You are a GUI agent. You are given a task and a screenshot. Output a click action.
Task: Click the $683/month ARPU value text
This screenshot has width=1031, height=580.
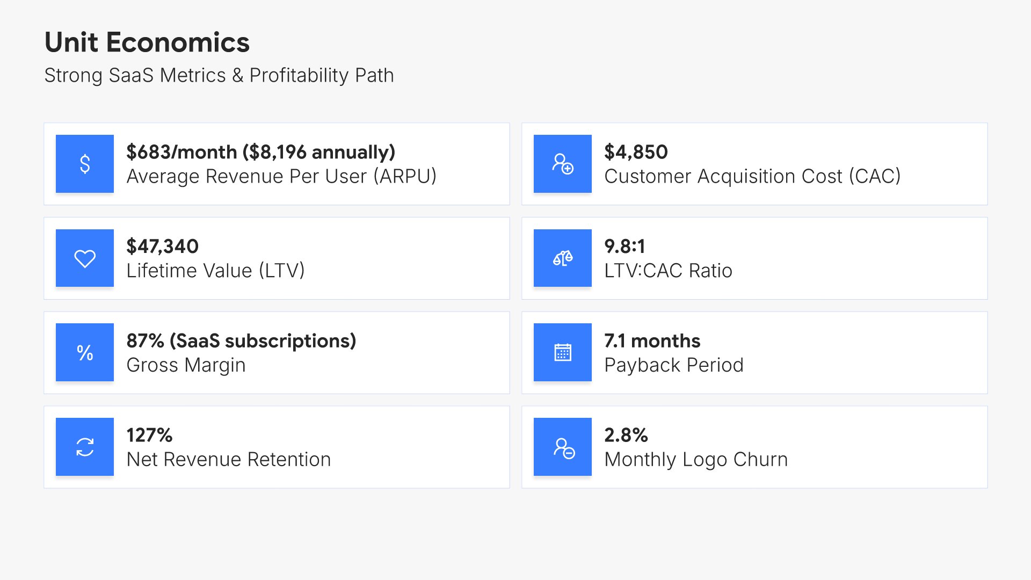click(260, 152)
